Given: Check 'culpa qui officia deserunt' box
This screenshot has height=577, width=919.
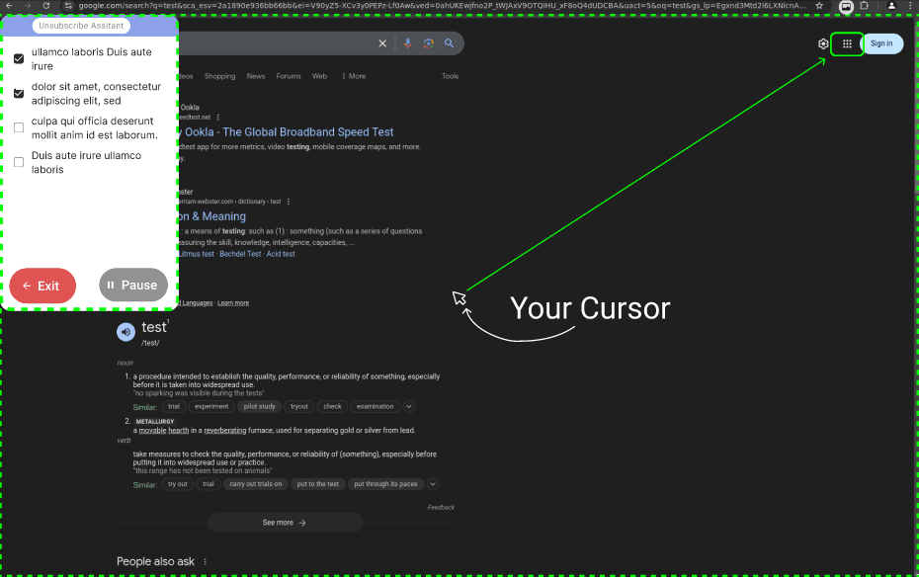Looking at the screenshot, I should coord(19,127).
